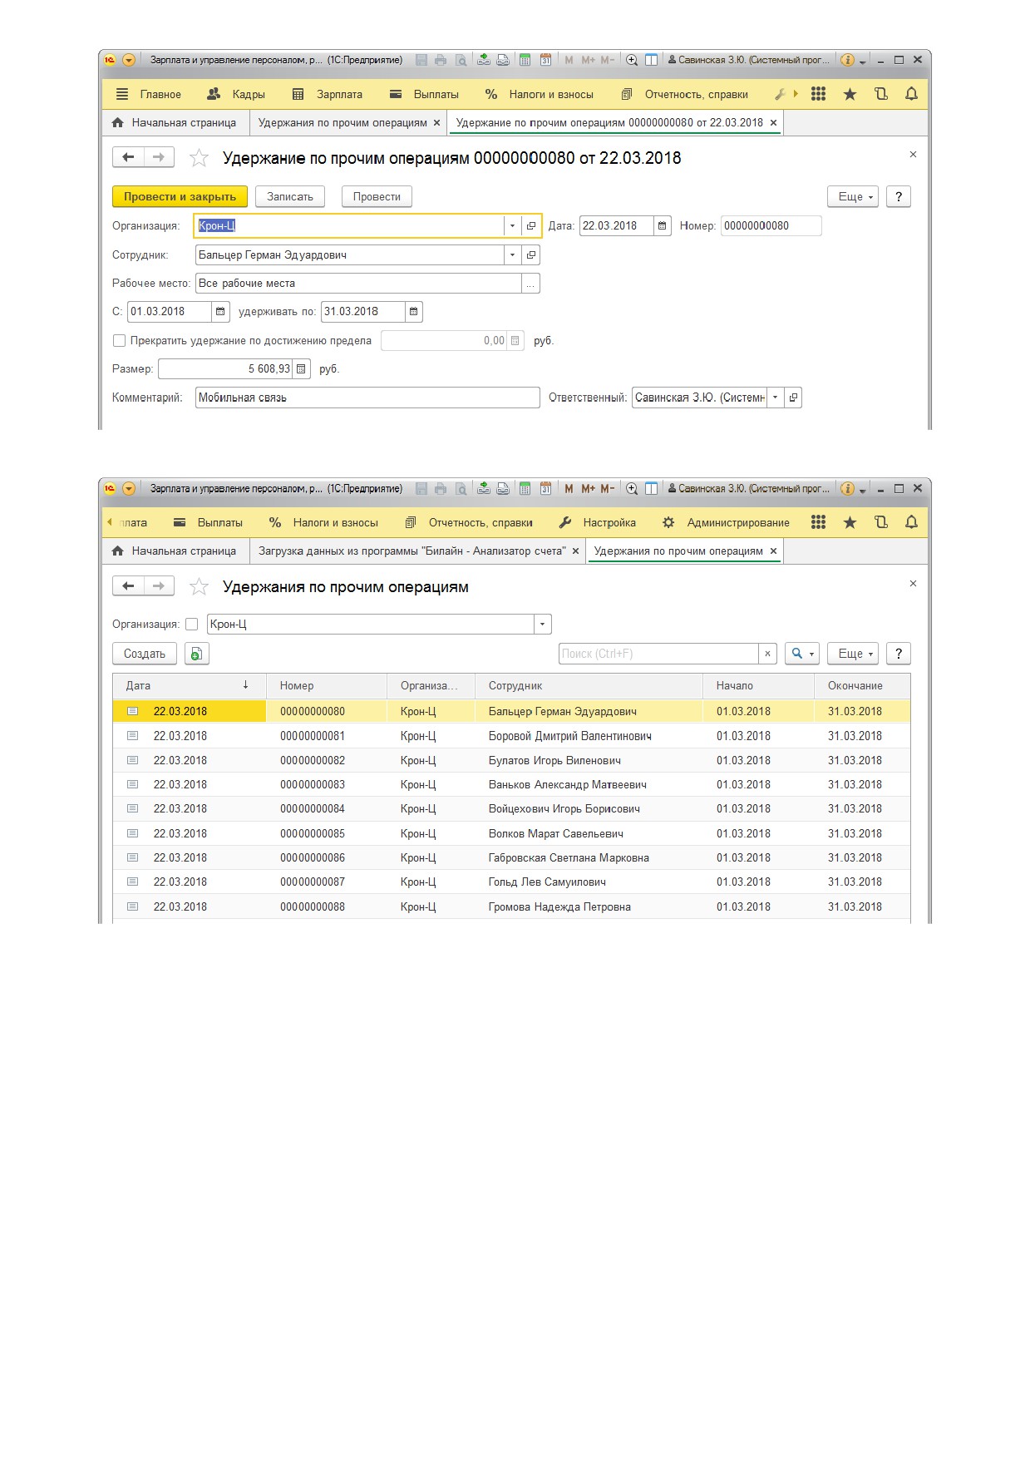Clear search field with x button
This screenshot has width=1030, height=1457.
(767, 654)
